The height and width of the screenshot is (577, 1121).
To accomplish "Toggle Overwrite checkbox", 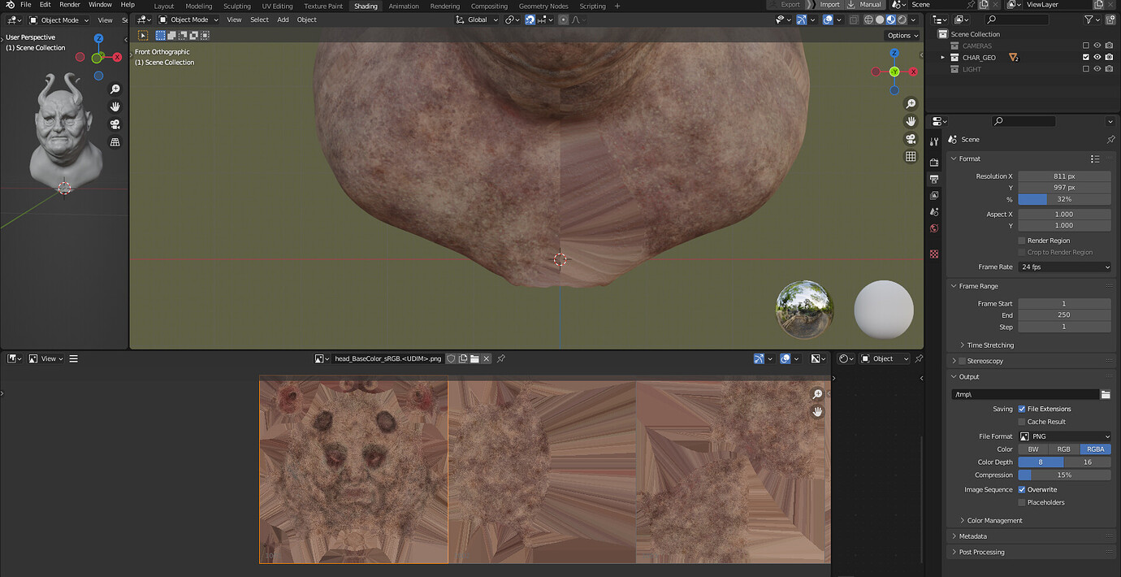I will [1022, 489].
